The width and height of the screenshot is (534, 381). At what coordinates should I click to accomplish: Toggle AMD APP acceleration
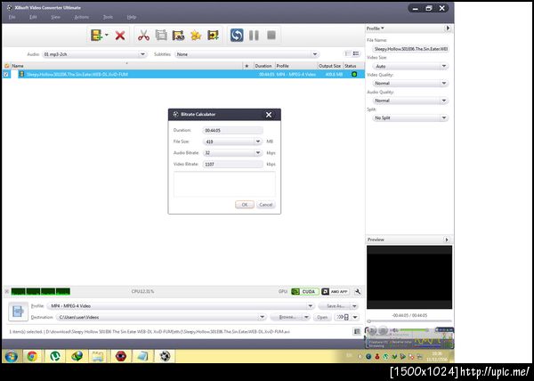pos(336,291)
